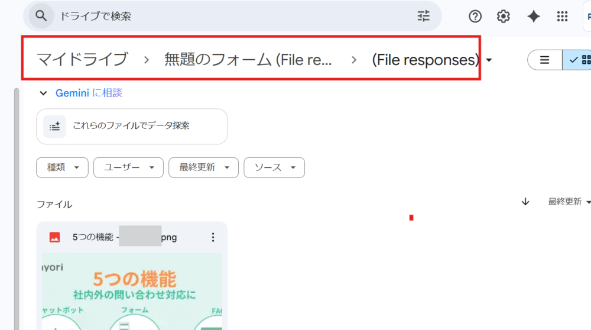Launch Gemini sparkle icon in header
Screen dimensions: 591x330
pyautogui.click(x=534, y=17)
